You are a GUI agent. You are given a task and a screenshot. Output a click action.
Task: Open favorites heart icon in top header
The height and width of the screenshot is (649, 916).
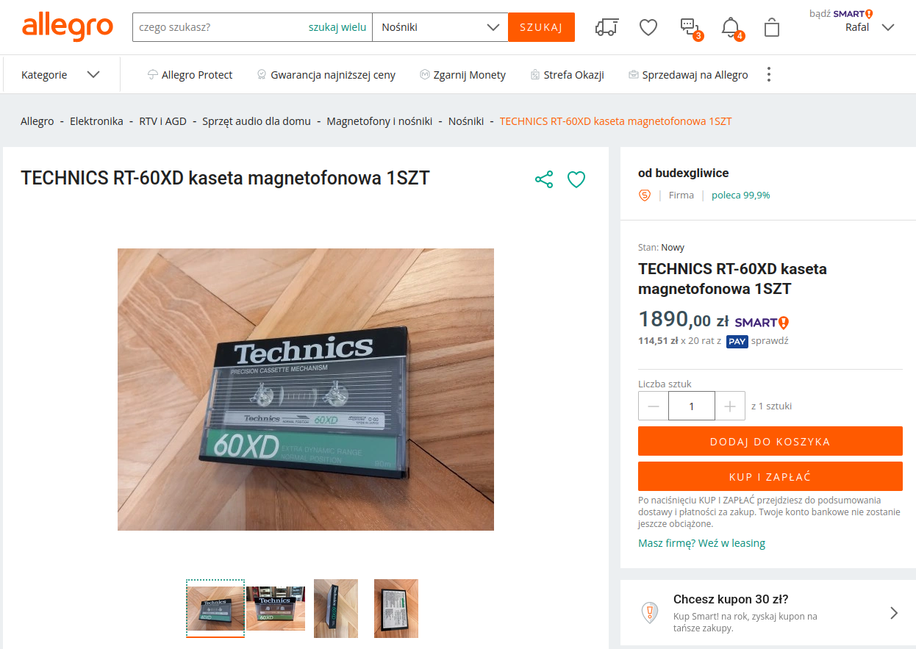click(x=648, y=27)
